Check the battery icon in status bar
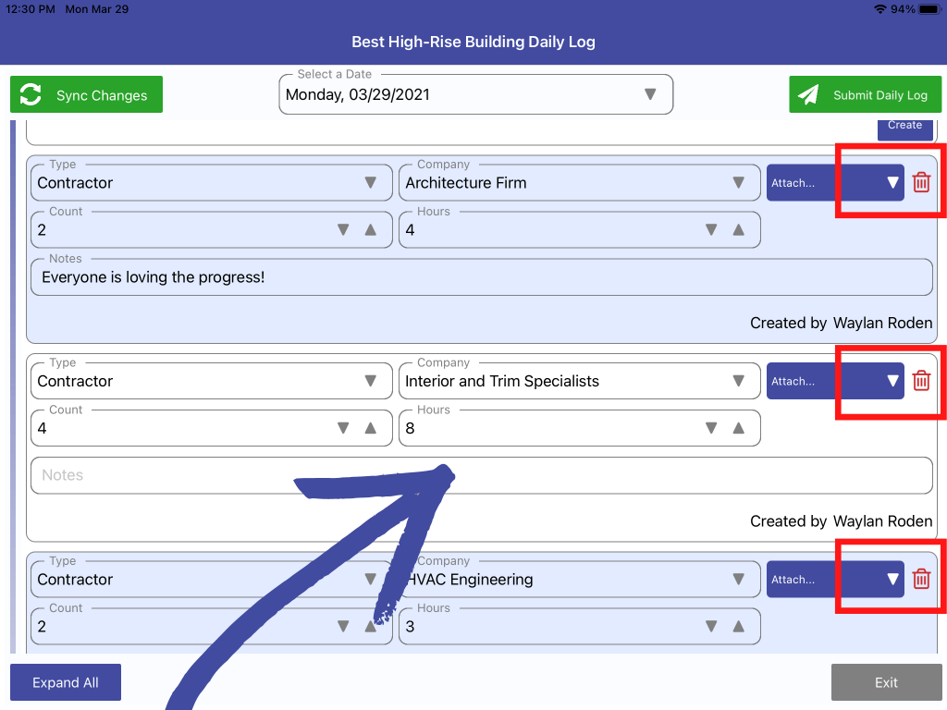This screenshot has width=947, height=710. (930, 9)
